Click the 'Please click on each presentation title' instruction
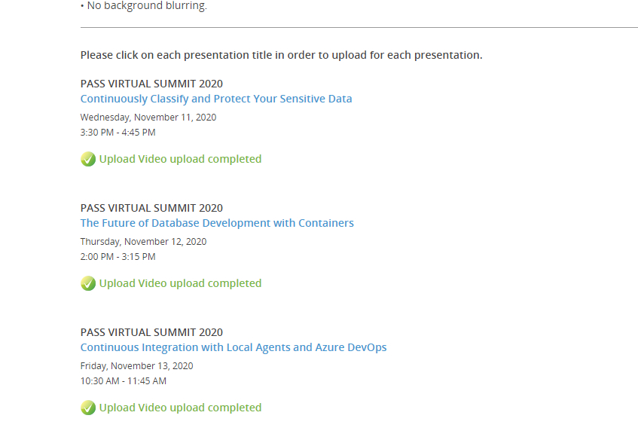 click(281, 55)
